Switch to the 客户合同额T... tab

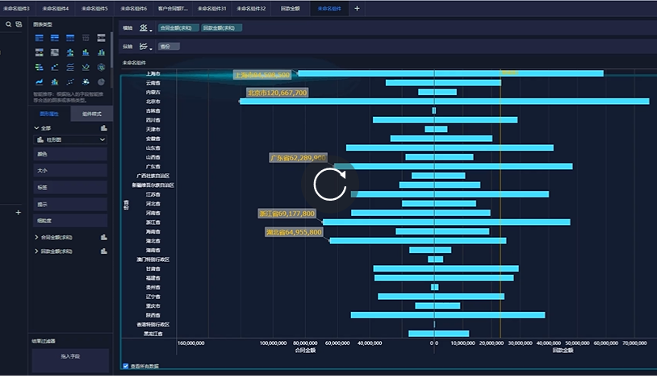pos(173,8)
